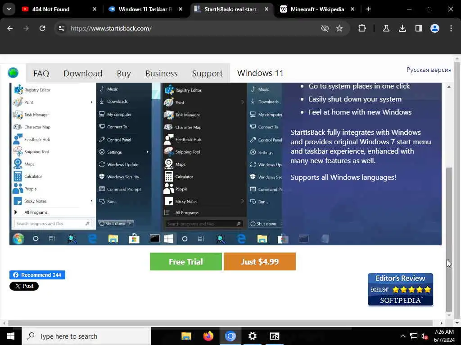Image resolution: width=461 pixels, height=345 pixels.
Task: Click Windows Security in the light menu screenshot
Action: [x=123, y=177]
